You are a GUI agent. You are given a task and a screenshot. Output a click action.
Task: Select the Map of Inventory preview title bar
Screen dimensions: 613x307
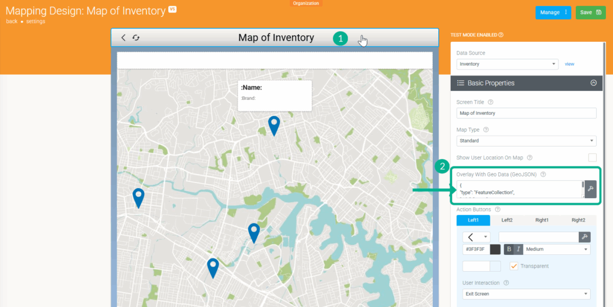tap(274, 38)
